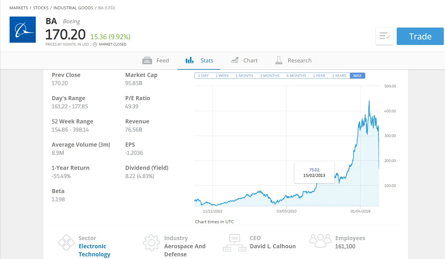
Task: Click the 1-Year Return value -55.49%
Action: [61, 176]
